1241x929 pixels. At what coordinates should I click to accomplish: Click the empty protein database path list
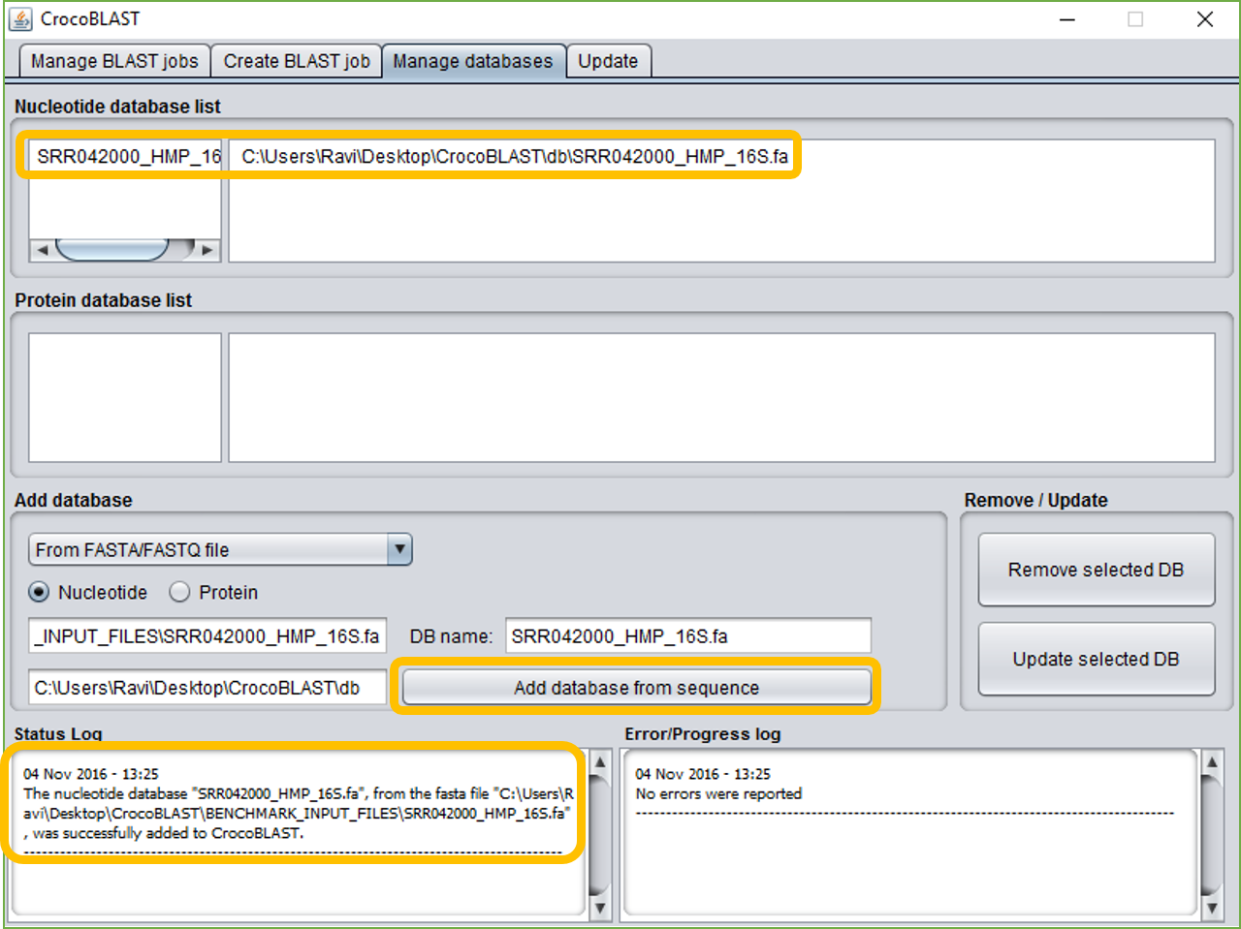[721, 397]
